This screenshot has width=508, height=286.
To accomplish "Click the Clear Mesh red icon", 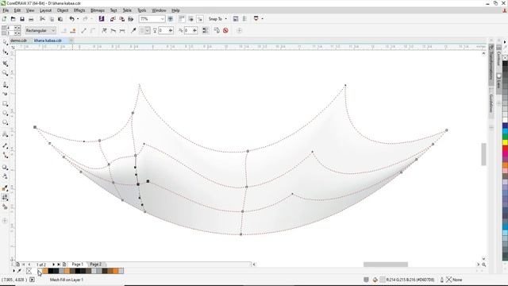I will pos(225,30).
